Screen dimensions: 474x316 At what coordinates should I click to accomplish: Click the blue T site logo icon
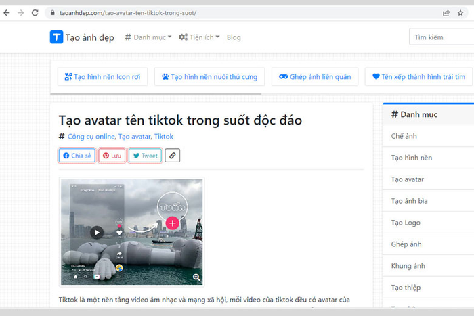56,37
